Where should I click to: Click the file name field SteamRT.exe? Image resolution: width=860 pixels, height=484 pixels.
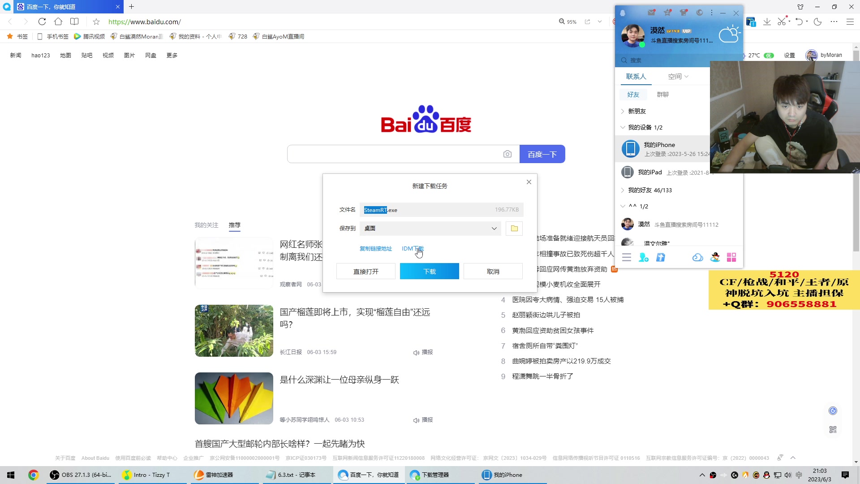[441, 210]
